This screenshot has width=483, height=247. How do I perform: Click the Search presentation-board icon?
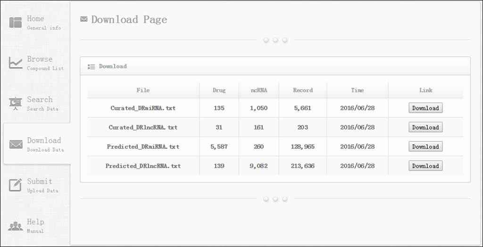16,104
